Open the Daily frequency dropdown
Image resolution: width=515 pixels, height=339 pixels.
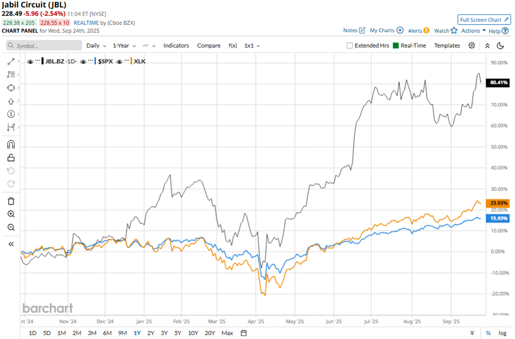(x=96, y=45)
